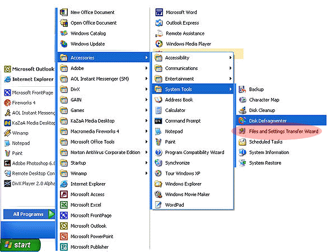Click the Synchronize icon

tap(158, 162)
